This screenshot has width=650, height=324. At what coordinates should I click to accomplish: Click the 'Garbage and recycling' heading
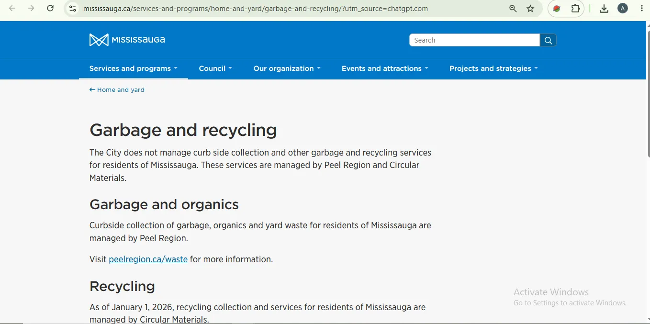tap(183, 130)
